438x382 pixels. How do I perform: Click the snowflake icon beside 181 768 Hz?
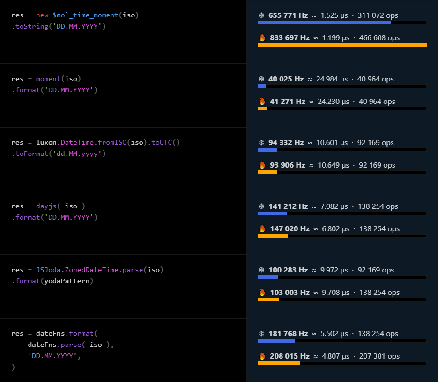pos(261,334)
